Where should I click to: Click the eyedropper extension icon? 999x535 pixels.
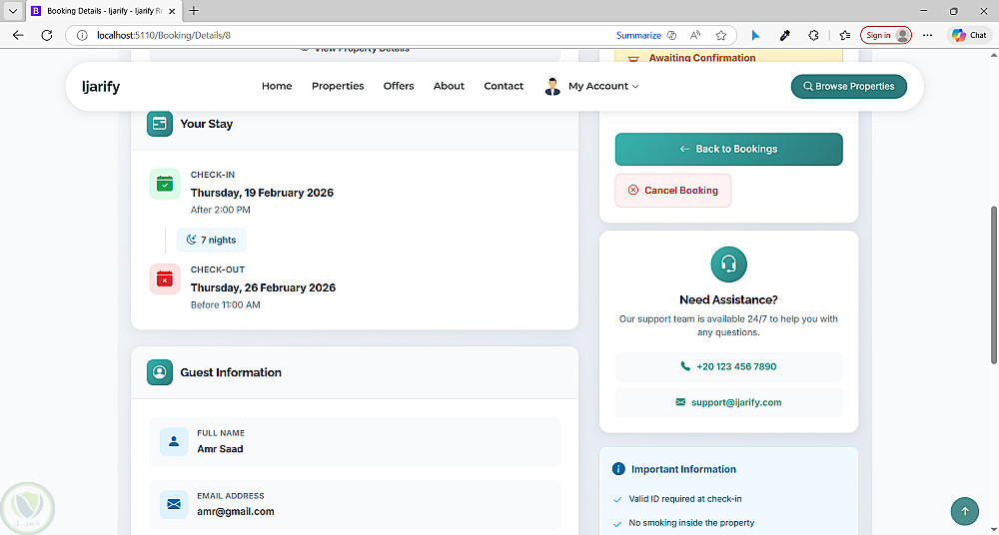(784, 35)
